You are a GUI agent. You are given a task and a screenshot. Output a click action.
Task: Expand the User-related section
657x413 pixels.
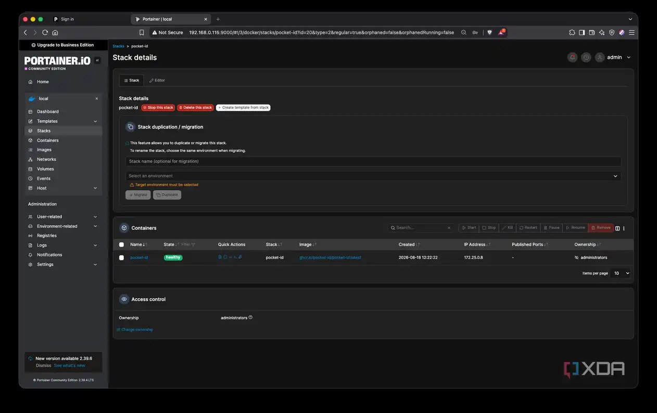point(95,217)
